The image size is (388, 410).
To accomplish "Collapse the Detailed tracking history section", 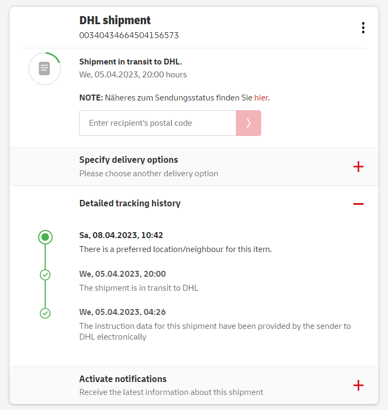I will coord(130,204).
